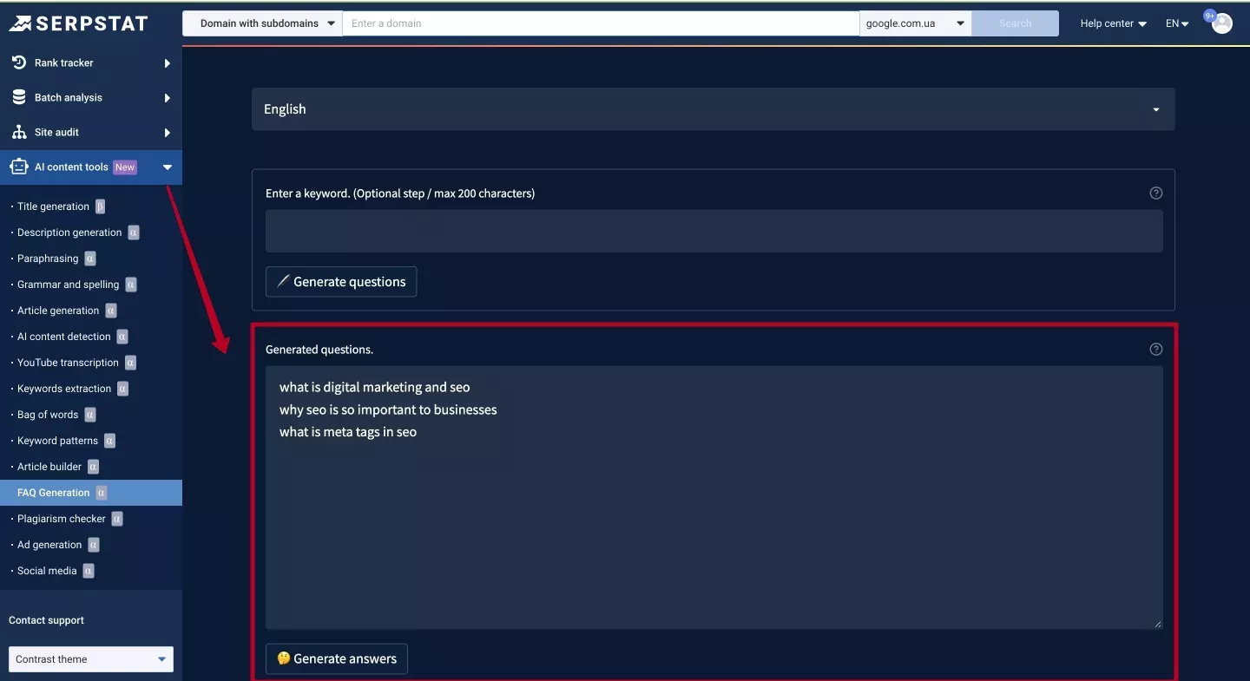The width and height of the screenshot is (1250, 681).
Task: Open Bag of words tool
Action: pyautogui.click(x=48, y=415)
